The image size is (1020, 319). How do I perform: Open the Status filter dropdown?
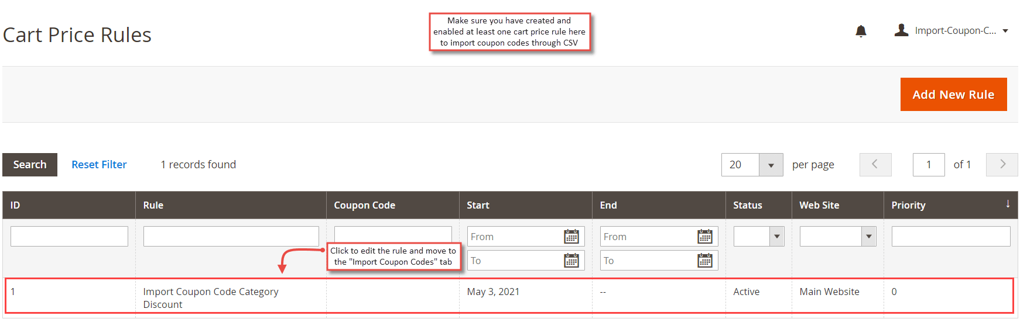click(776, 237)
